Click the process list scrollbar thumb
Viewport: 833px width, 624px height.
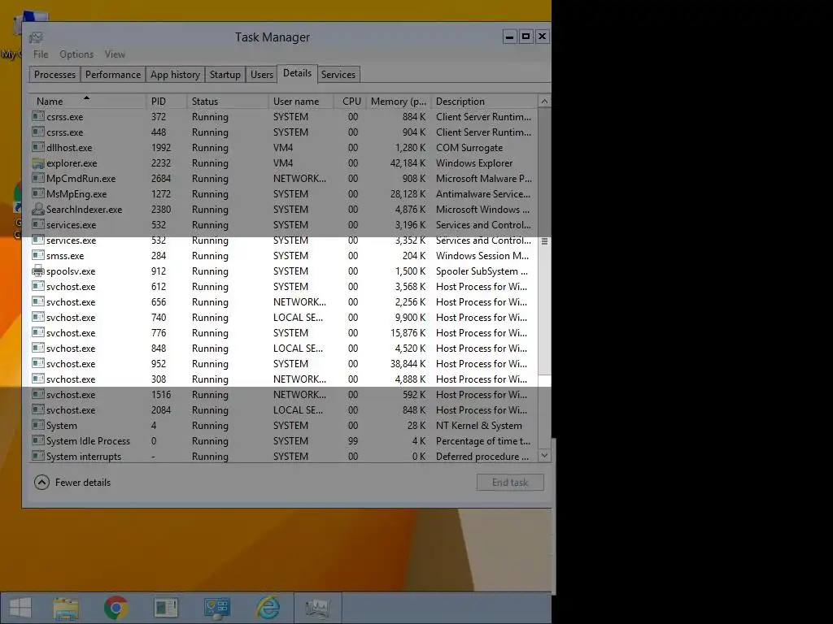544,240
